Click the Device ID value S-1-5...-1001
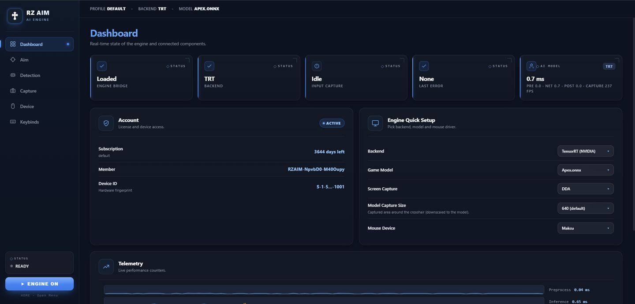The image size is (635, 304). click(330, 187)
